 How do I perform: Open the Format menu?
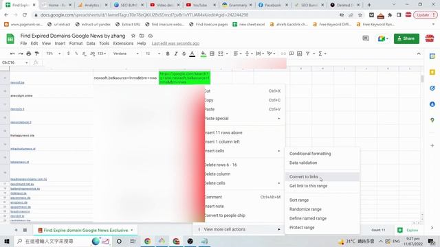[x=76, y=43]
